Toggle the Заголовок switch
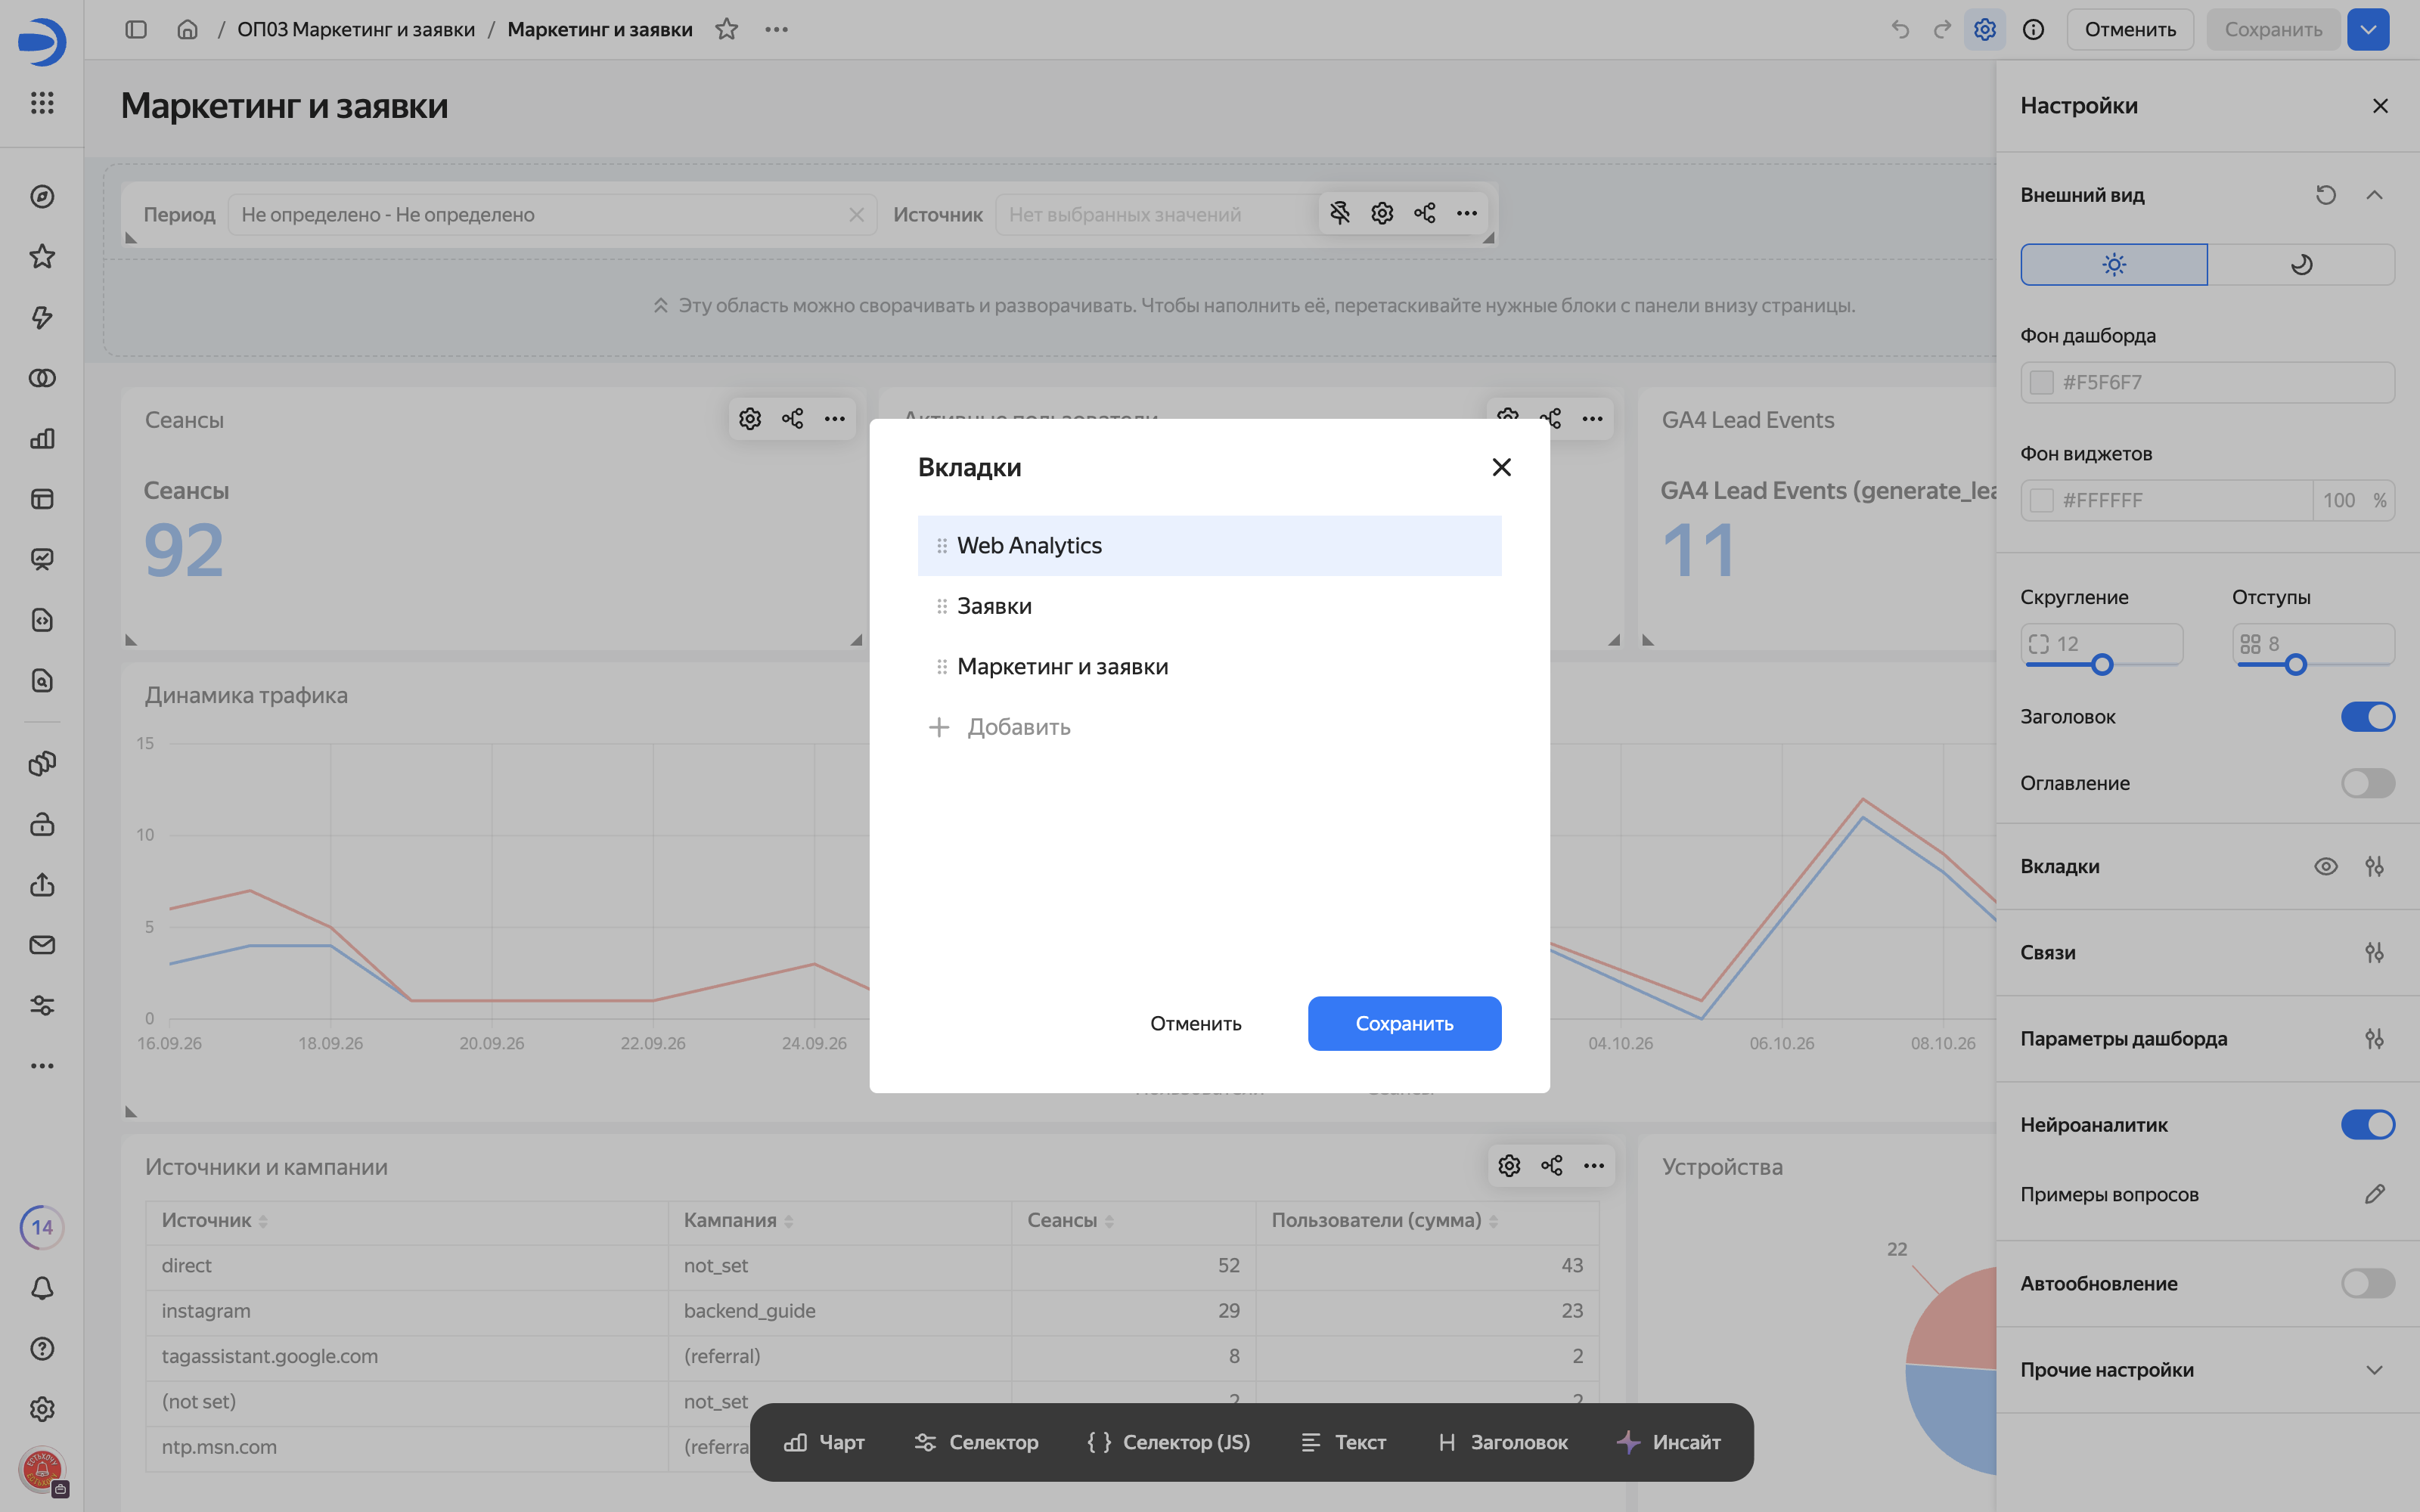This screenshot has height=1512, width=2420. pyautogui.click(x=2367, y=717)
